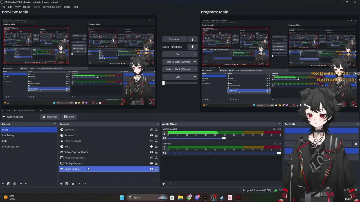Open the Scene Collection menu

(52, 7)
